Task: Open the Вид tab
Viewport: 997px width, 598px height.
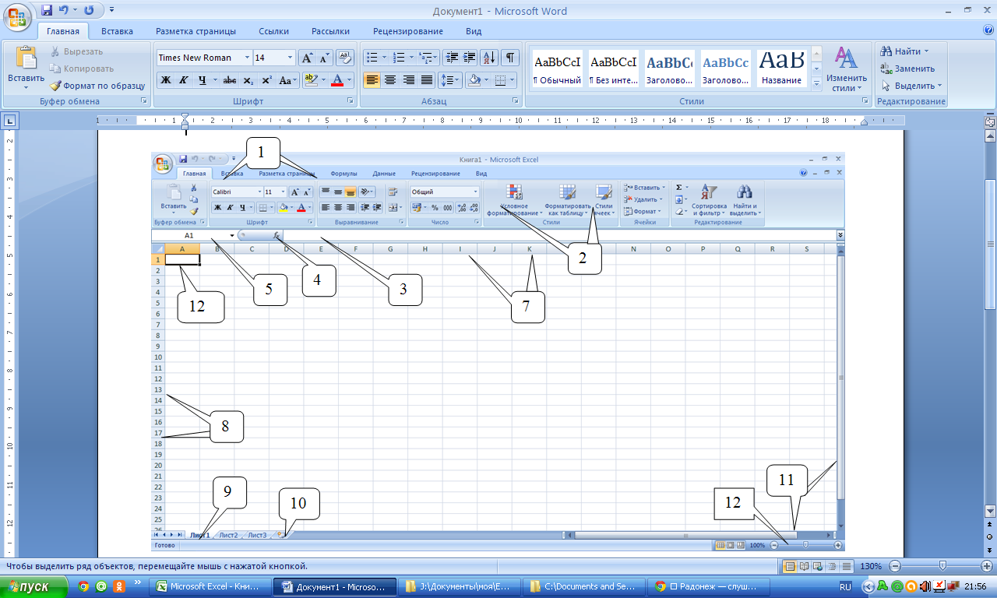Action: click(x=474, y=32)
